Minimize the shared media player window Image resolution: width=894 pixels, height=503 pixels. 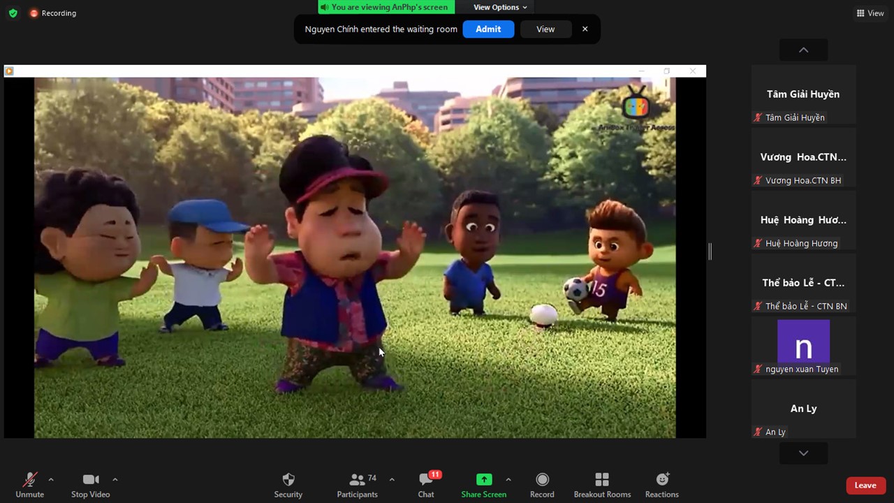pyautogui.click(x=642, y=71)
